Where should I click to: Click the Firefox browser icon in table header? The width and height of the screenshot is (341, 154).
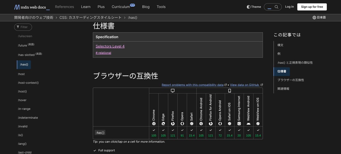pyautogui.click(x=173, y=123)
